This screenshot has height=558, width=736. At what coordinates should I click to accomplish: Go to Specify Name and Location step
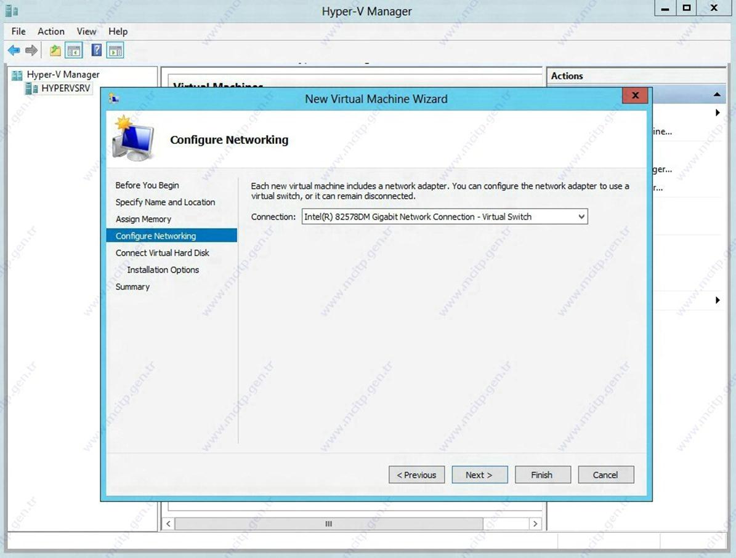click(x=165, y=202)
